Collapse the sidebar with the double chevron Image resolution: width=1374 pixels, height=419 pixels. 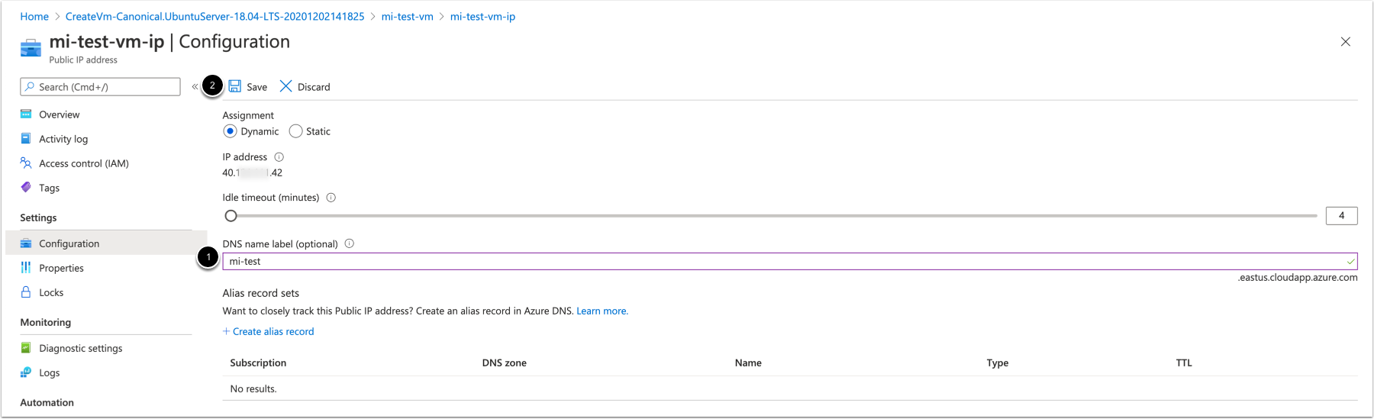tap(195, 87)
